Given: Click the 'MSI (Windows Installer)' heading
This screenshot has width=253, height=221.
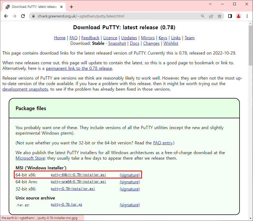Looking at the screenshot, I should point(41,168).
